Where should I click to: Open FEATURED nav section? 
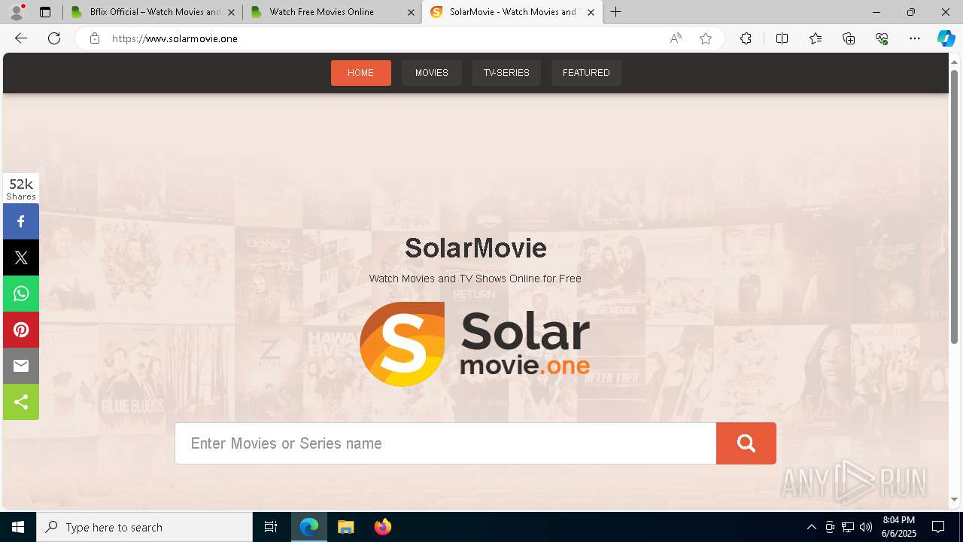586,73
